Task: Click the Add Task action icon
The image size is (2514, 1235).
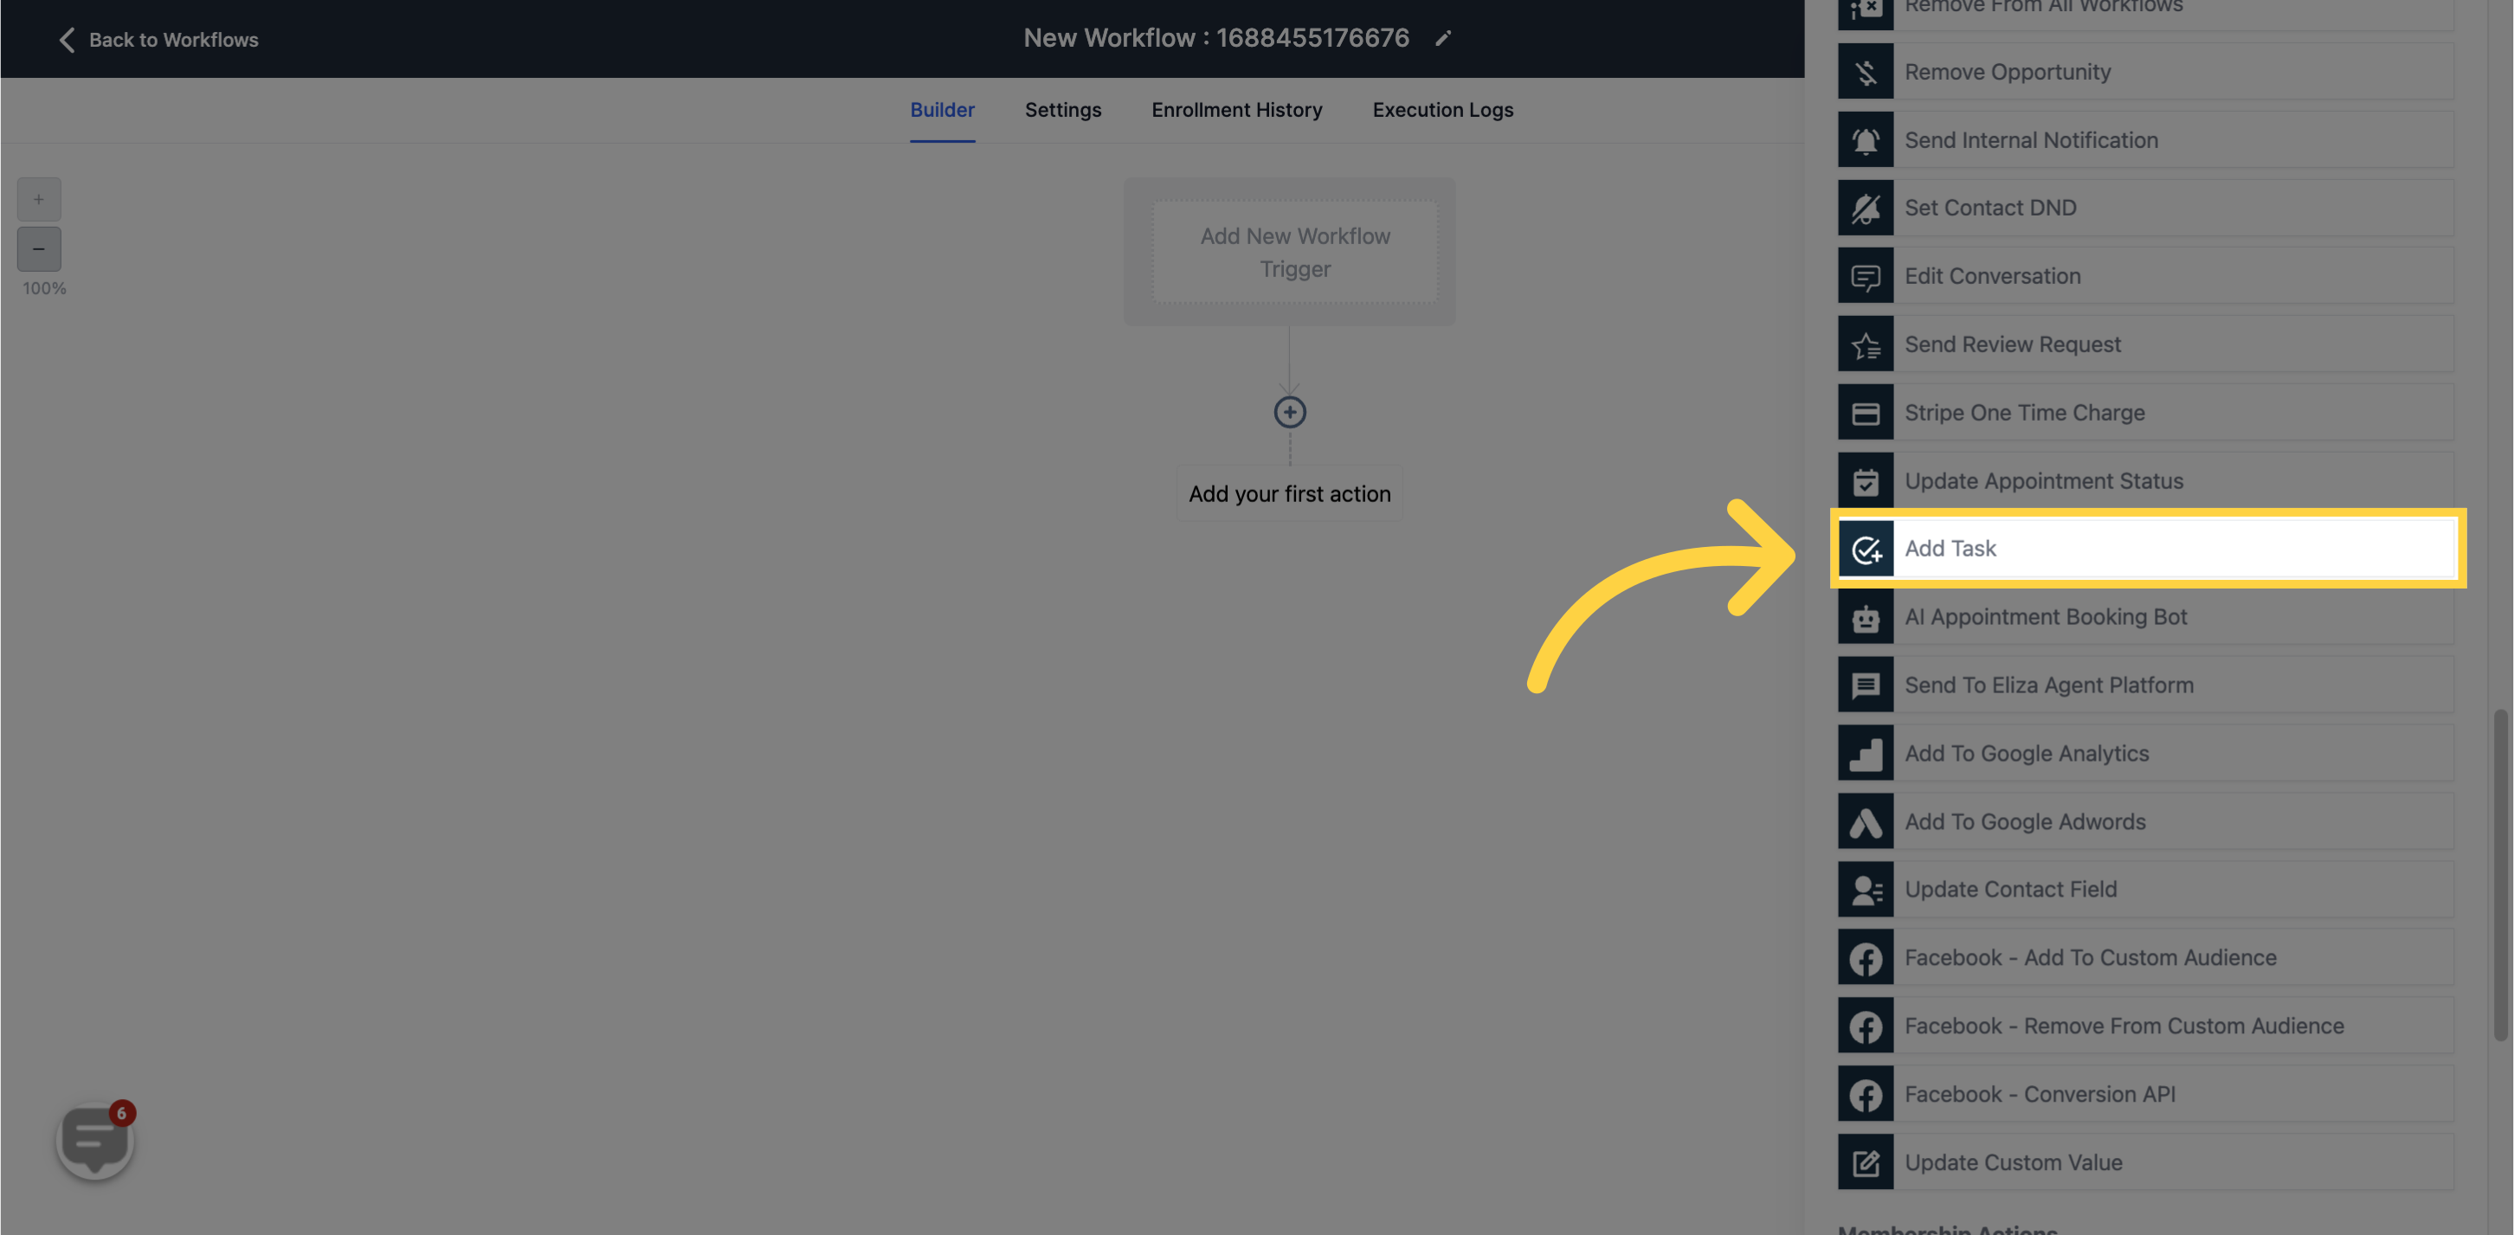Action: point(1866,546)
